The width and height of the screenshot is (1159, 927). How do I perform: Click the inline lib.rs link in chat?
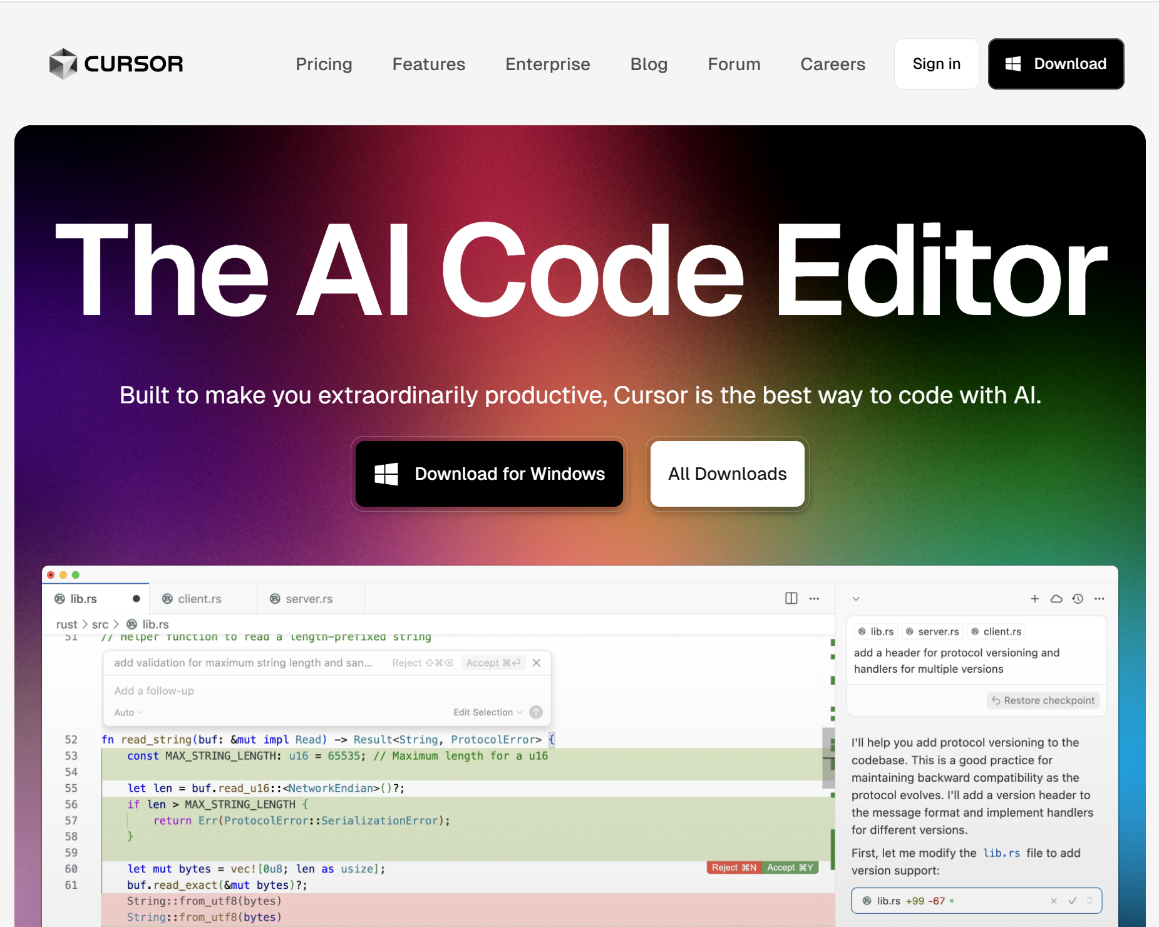1001,853
